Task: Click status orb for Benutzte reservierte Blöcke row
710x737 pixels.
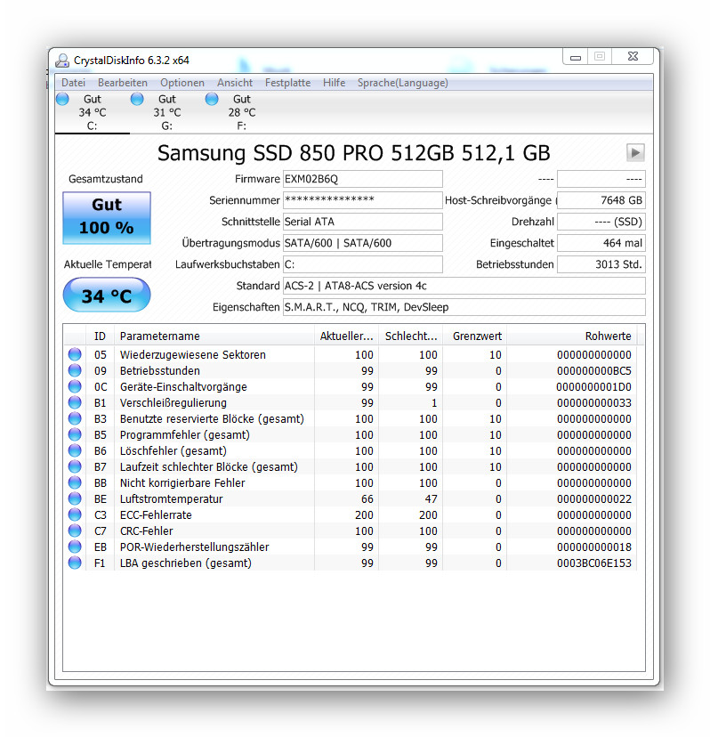Action: (75, 418)
